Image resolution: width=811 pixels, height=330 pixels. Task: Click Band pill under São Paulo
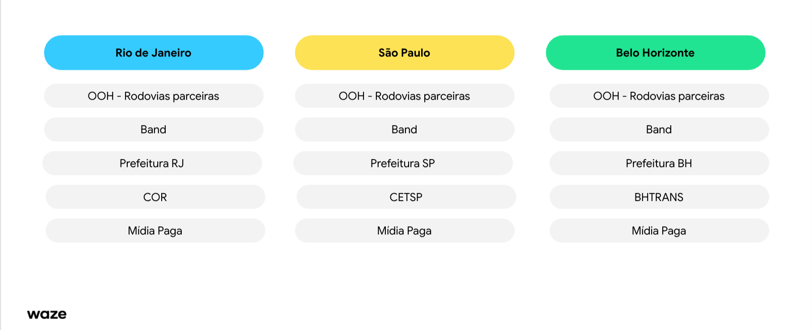405,129
